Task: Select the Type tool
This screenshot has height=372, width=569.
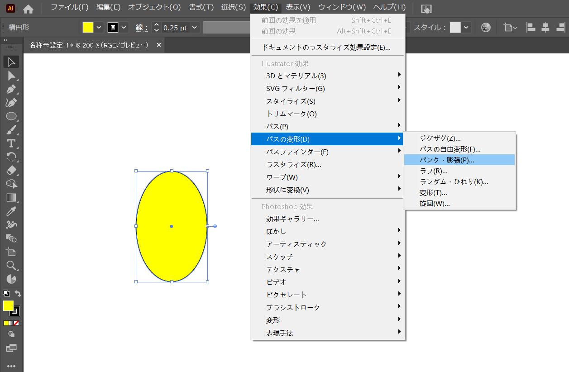Action: point(11,143)
